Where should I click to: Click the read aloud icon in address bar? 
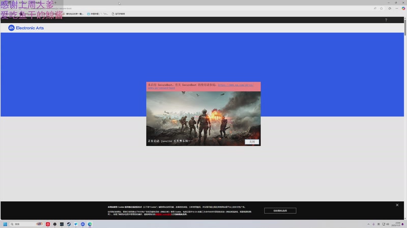click(375, 8)
